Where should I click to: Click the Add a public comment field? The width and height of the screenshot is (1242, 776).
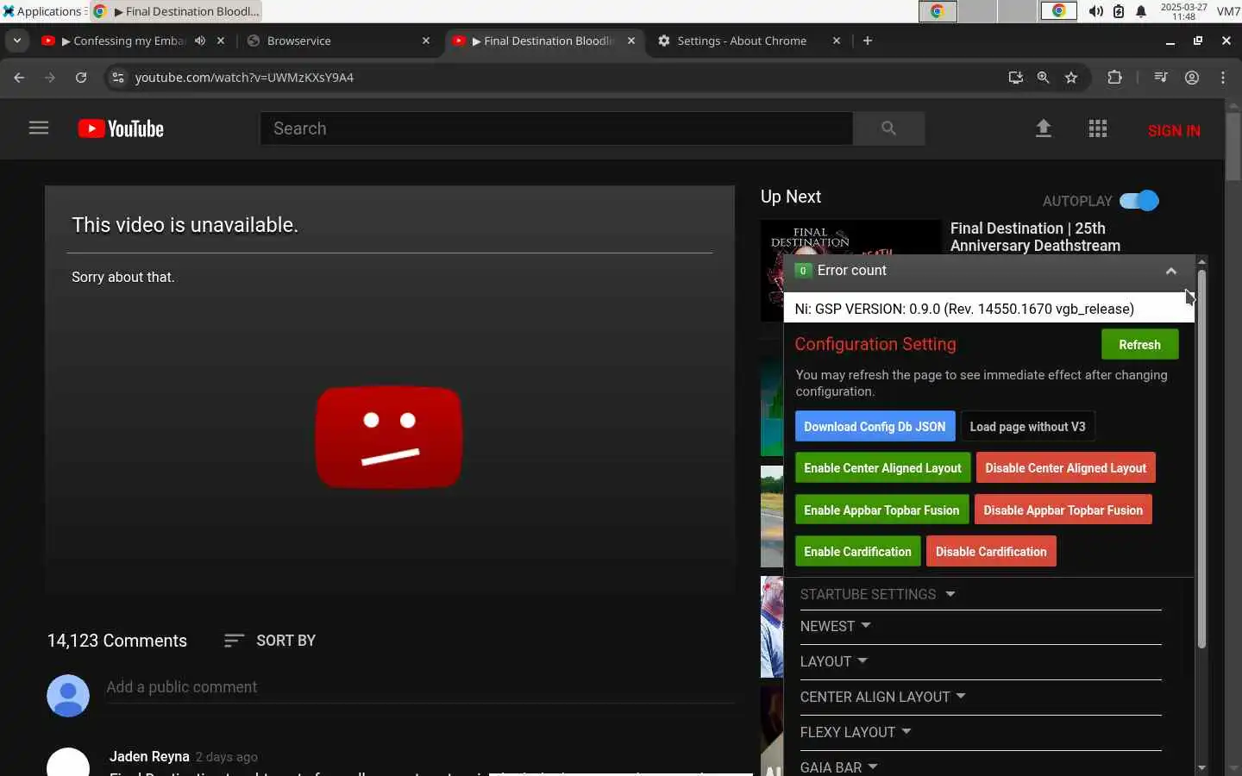420,687
